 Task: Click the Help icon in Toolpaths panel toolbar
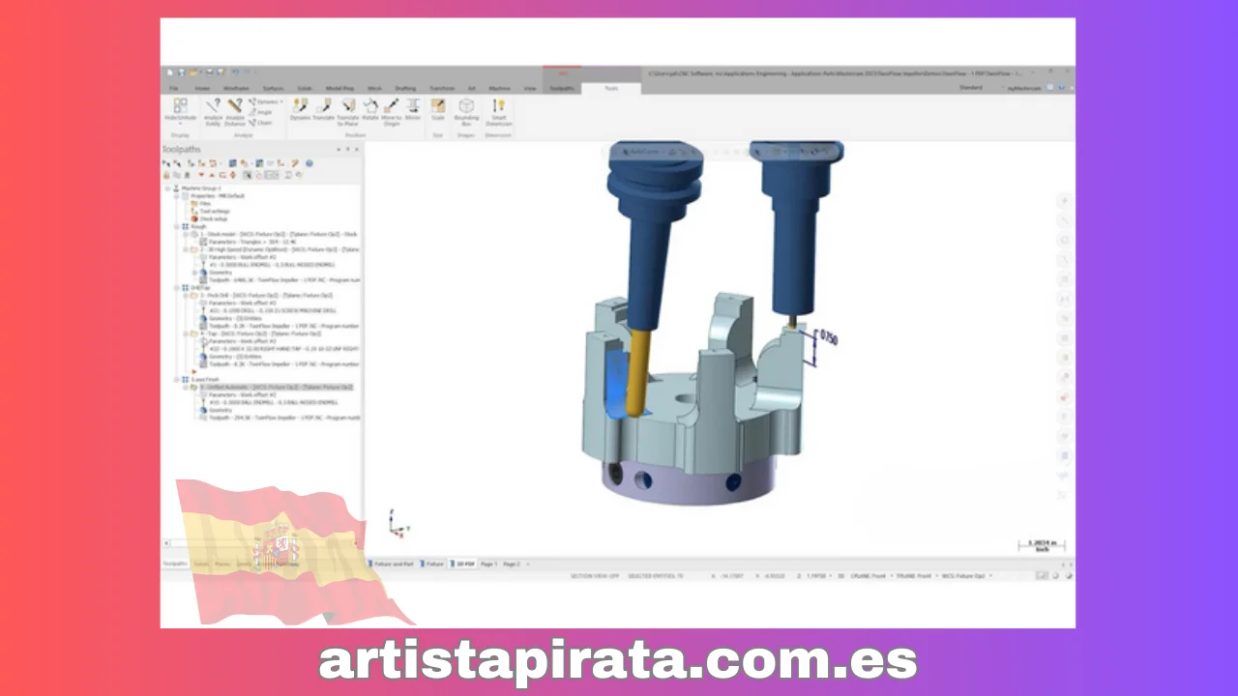pos(309,163)
